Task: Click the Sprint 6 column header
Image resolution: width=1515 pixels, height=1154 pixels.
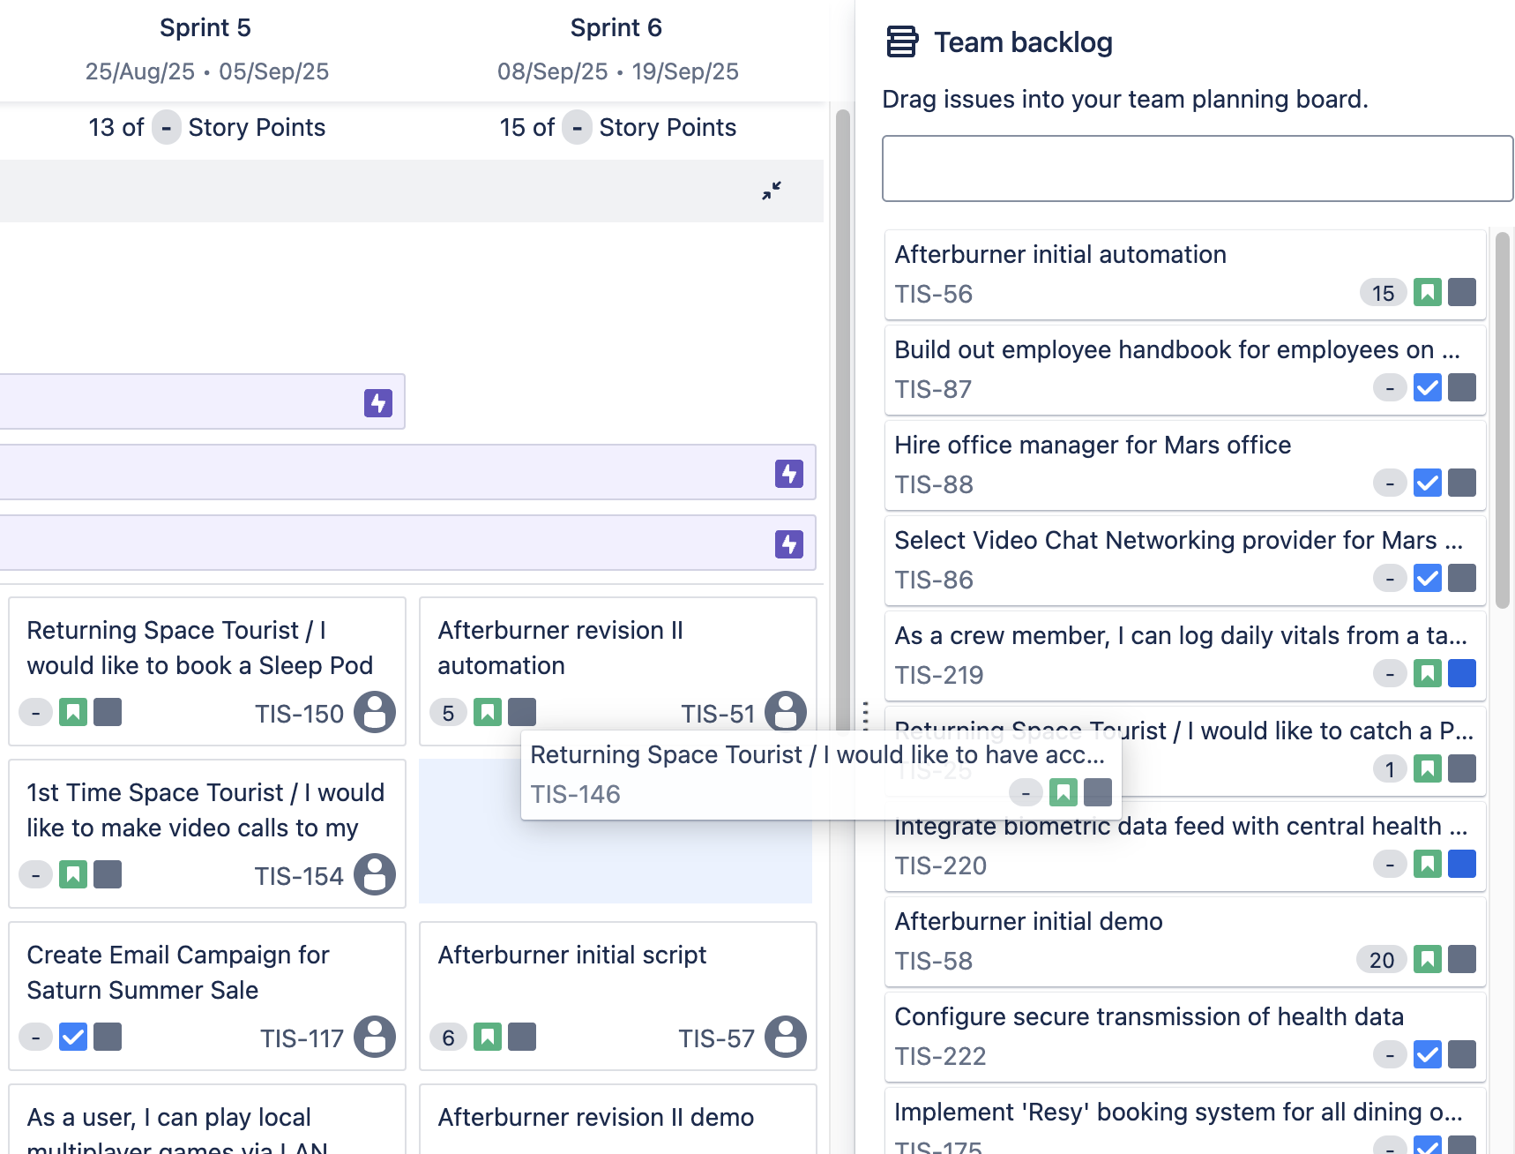Action: (616, 28)
